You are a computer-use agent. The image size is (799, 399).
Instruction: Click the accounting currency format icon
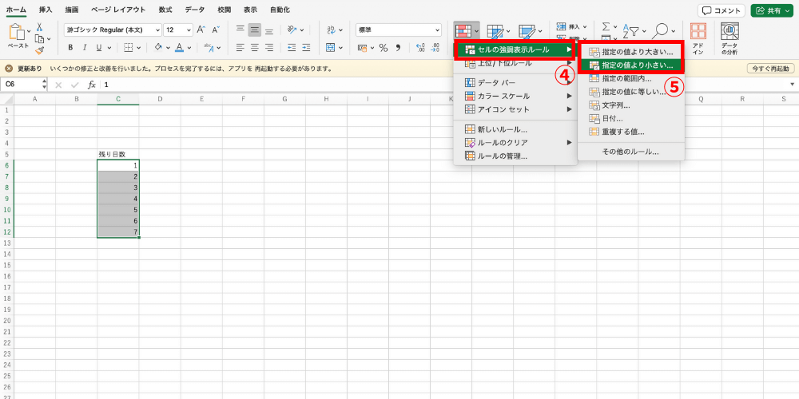tap(363, 48)
